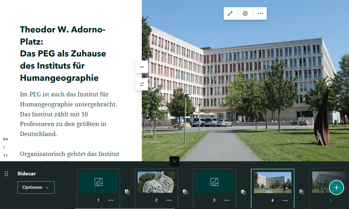Open the three-dot menu of slide 2
Image resolution: width=349 pixels, height=209 pixels.
tap(169, 200)
